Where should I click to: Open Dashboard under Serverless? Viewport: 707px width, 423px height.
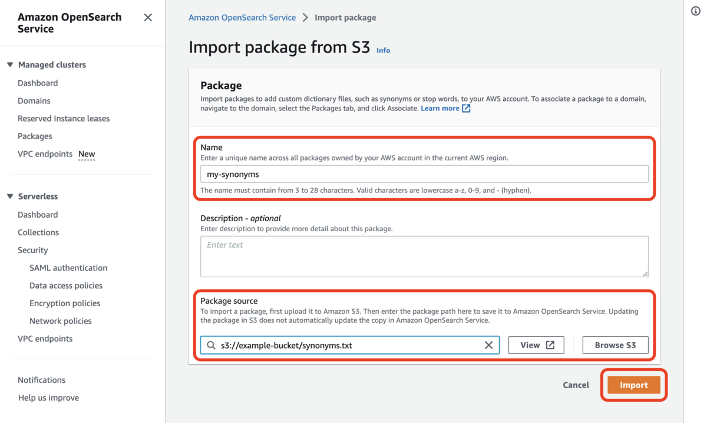click(38, 215)
